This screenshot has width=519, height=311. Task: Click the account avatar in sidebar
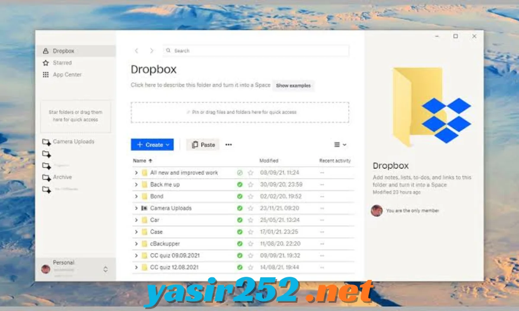point(45,269)
